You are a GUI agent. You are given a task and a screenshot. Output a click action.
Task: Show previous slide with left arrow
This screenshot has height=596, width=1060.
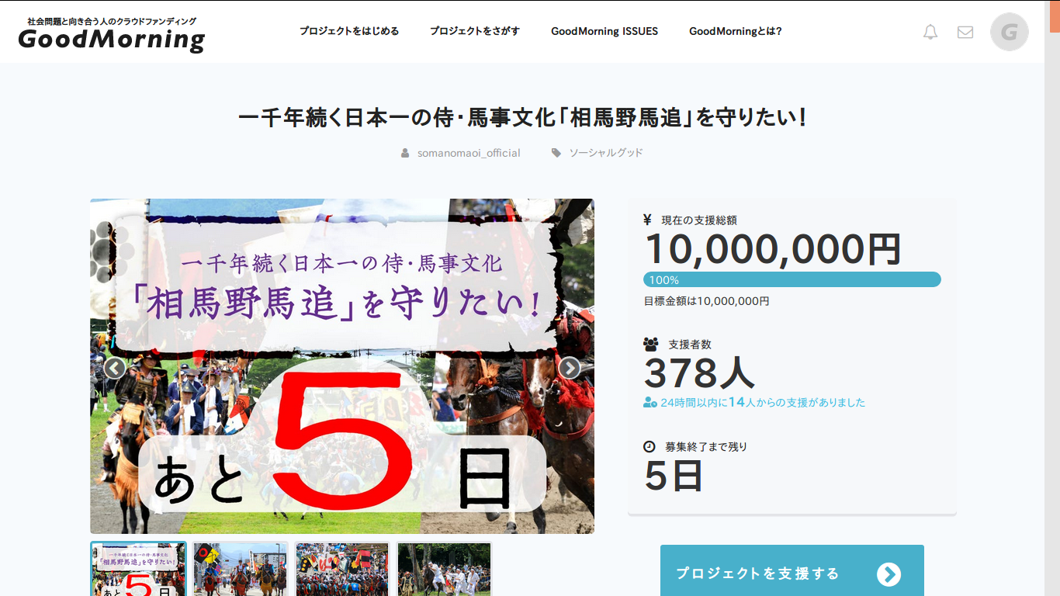[x=115, y=368]
